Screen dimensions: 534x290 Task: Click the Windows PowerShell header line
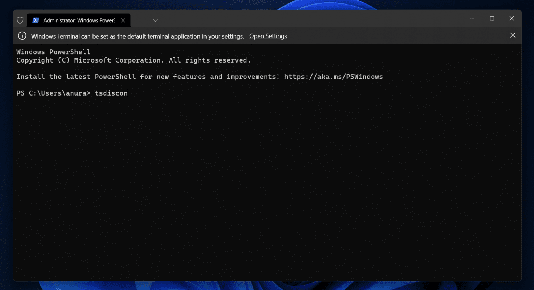(x=53, y=52)
